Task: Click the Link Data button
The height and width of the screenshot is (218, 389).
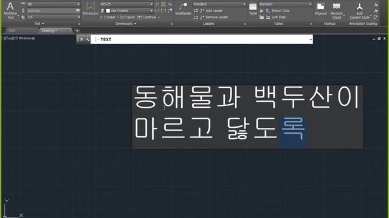Action: pyautogui.click(x=276, y=18)
